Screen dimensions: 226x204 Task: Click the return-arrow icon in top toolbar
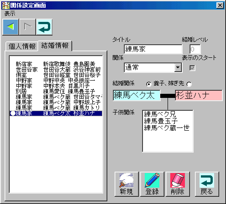[44, 27]
